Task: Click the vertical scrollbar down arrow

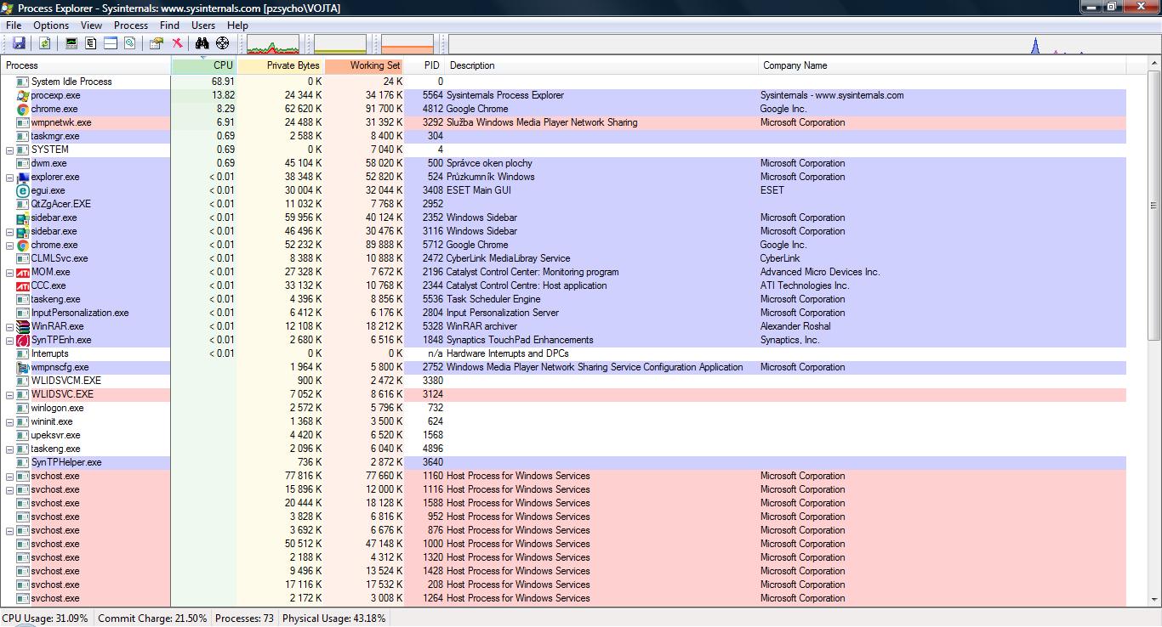Action: pyautogui.click(x=1154, y=600)
